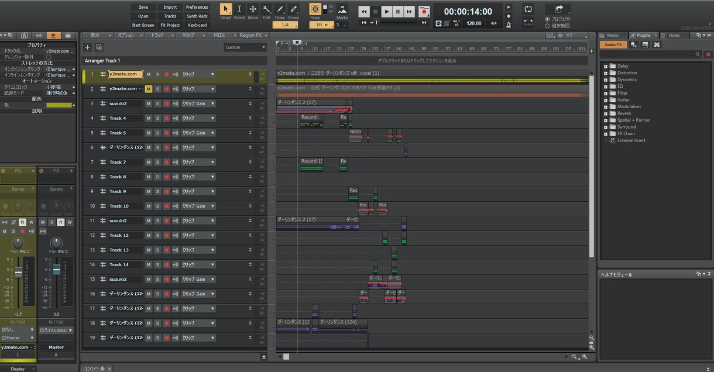714x372 pixels.
Task: Select the Smart tool
Action: click(225, 9)
